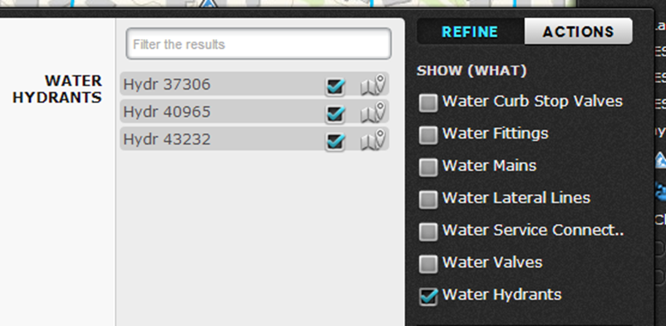The image size is (666, 326).
Task: Select the REFINE tab
Action: (471, 32)
